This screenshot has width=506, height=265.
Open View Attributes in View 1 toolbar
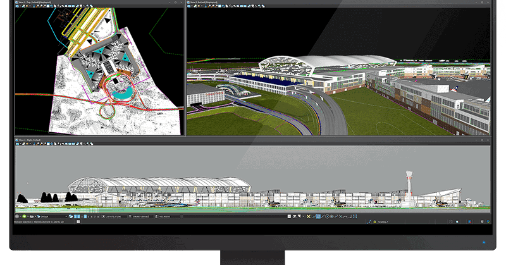click(x=17, y=6)
